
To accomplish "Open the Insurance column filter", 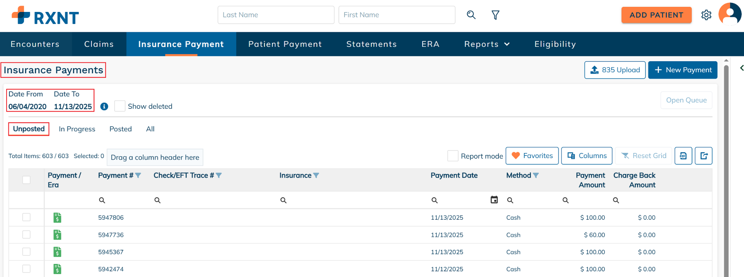I will [x=316, y=175].
